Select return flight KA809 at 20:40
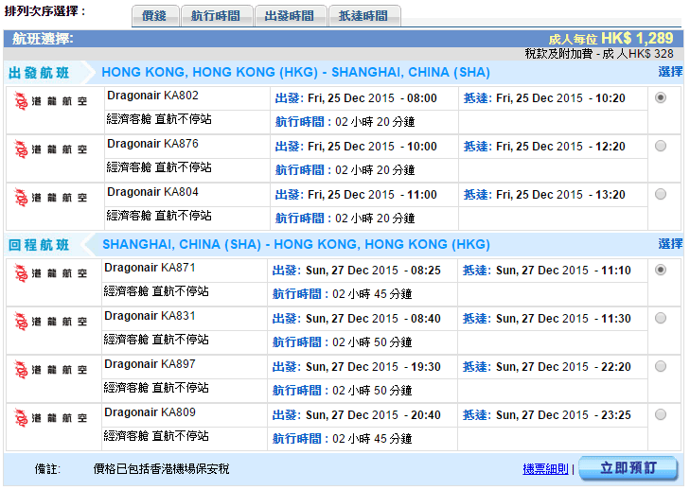 tap(660, 414)
